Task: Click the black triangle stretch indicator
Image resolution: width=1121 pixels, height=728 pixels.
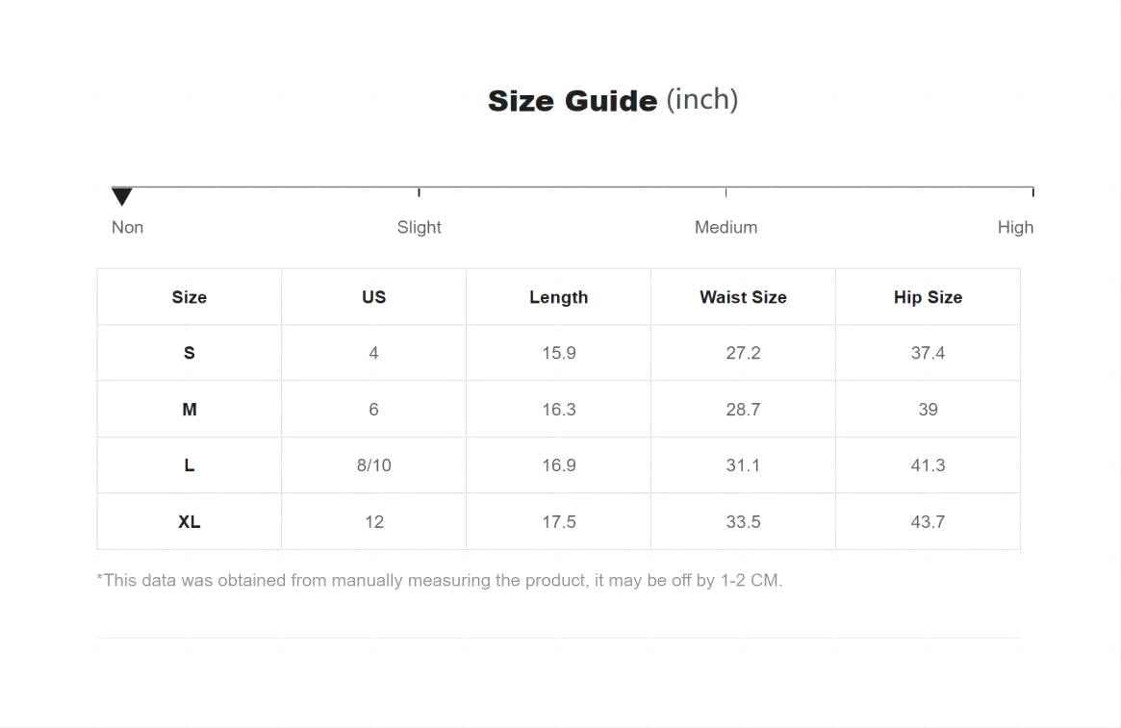Action: tap(122, 196)
